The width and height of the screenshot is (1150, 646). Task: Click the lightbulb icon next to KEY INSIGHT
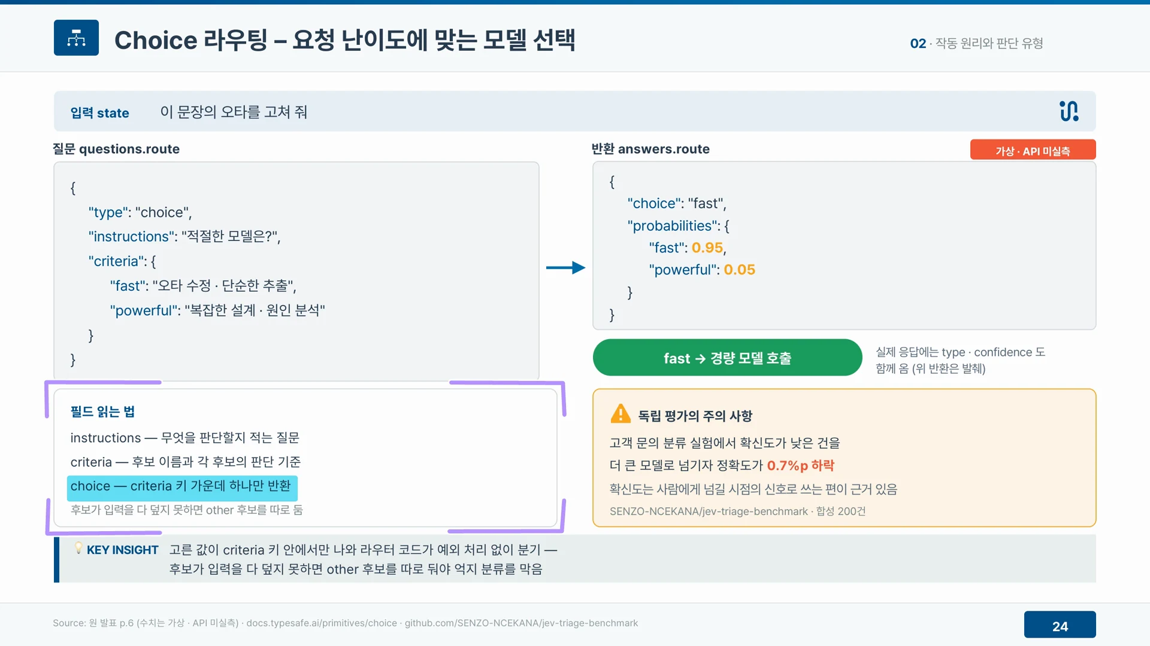pyautogui.click(x=78, y=548)
